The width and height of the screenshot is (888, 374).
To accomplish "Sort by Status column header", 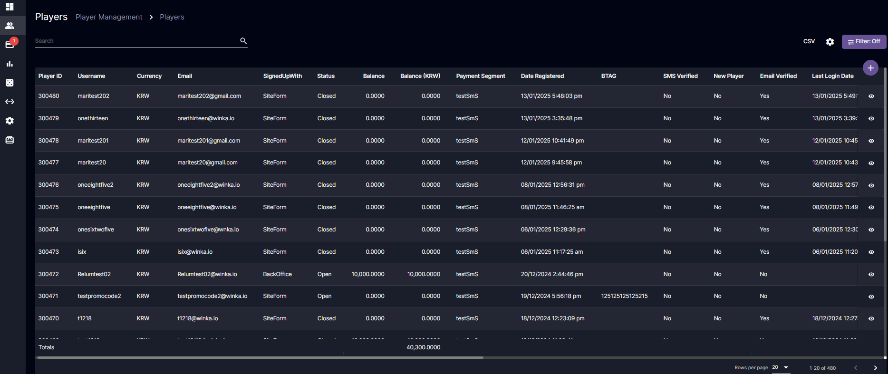I will tap(326, 76).
